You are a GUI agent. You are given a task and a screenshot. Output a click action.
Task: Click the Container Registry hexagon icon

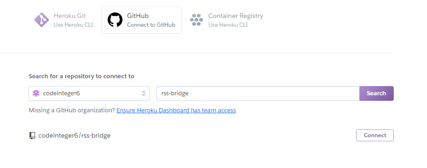click(x=196, y=20)
